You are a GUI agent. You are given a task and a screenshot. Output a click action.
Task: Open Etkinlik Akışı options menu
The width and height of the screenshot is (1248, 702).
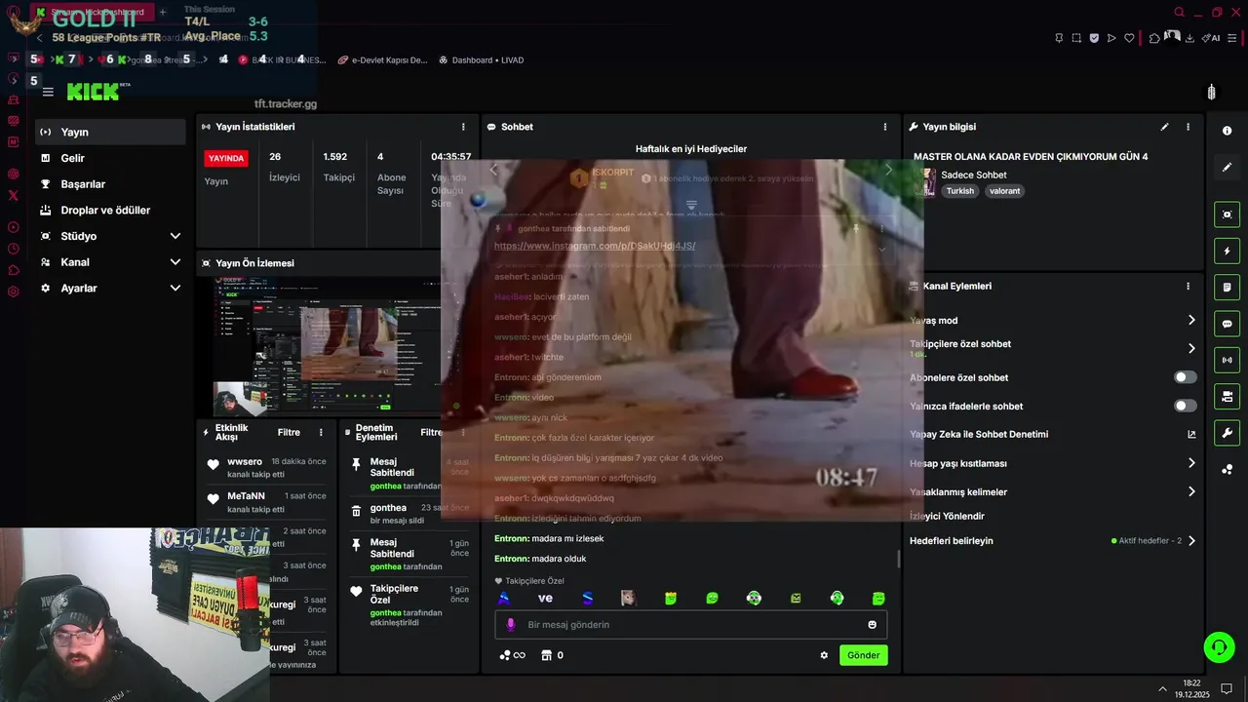(321, 433)
